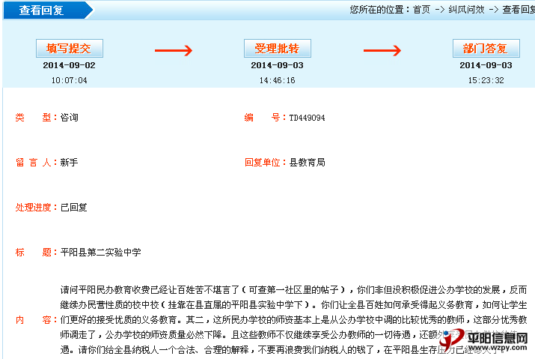Image resolution: width=535 pixels, height=359 pixels.
Task: Click the 处理进度 status 已回复
Action: coord(73,208)
